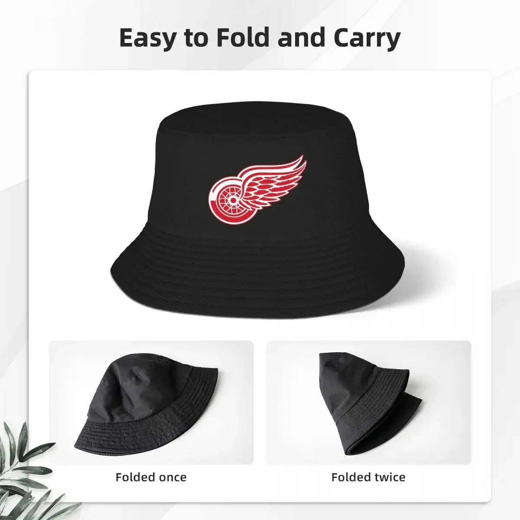This screenshot has height=520, width=520.
Task: Select the 'Folded twice' caption
Action: [368, 478]
